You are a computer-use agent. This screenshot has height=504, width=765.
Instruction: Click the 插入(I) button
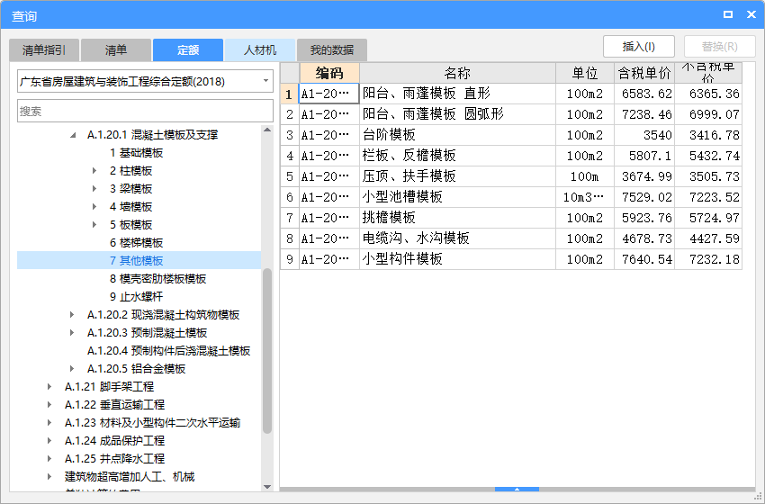639,47
